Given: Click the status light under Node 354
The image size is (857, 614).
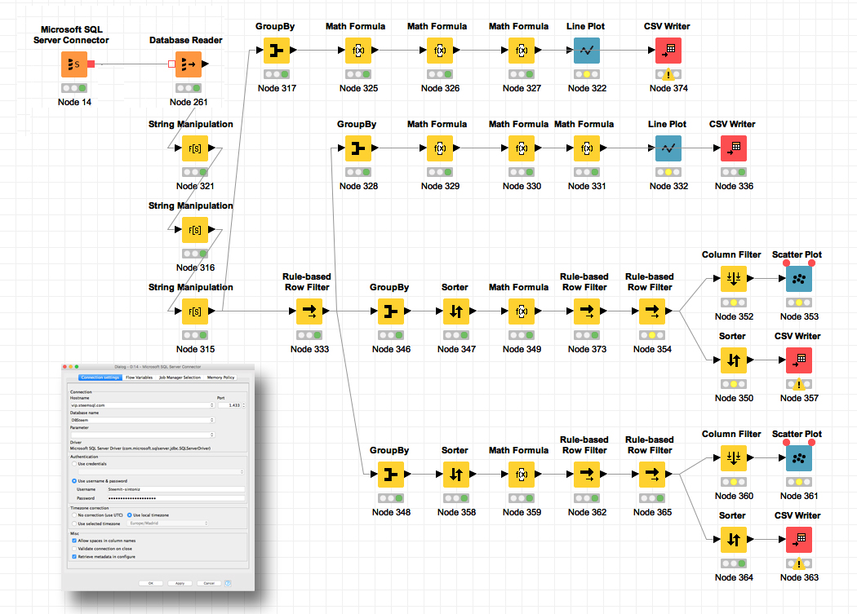Looking at the screenshot, I should coord(652,335).
